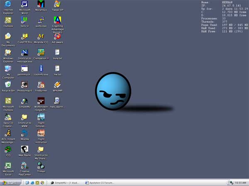Screen dimensions: 249x186
Task: Open the bula.txt text file
Action: 57,52
